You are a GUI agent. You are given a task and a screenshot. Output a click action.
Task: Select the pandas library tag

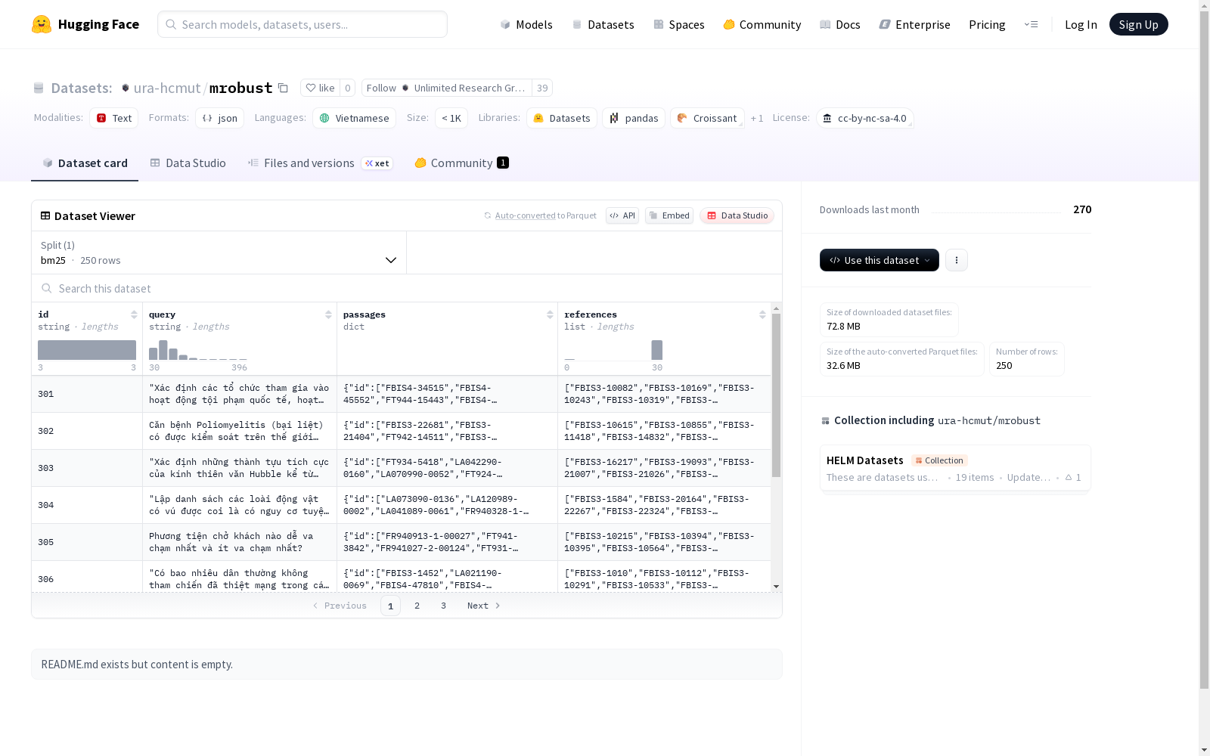tap(634, 118)
